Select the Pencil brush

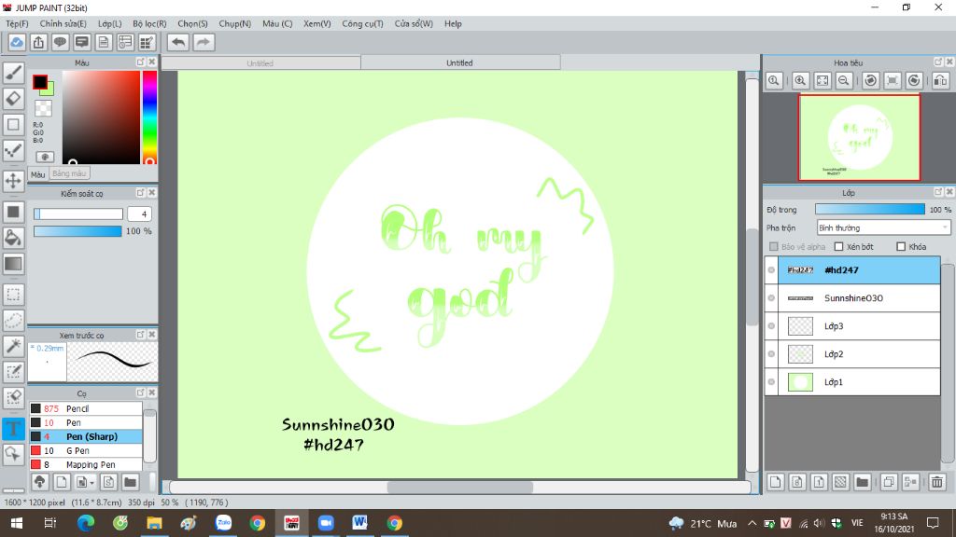pyautogui.click(x=85, y=408)
